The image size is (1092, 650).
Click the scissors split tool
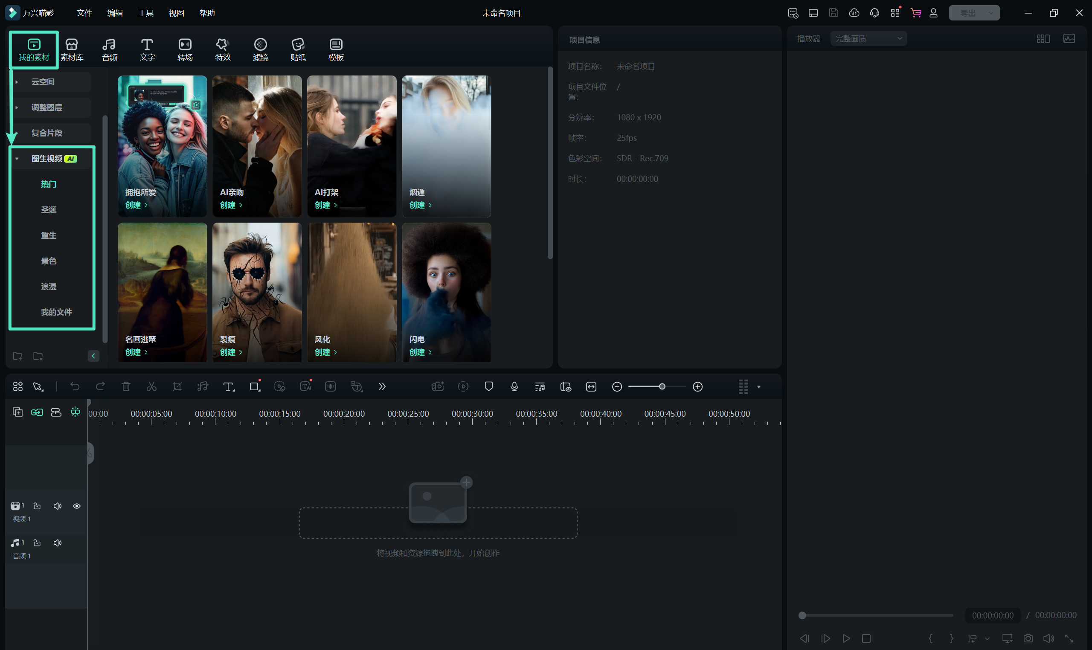click(x=151, y=386)
